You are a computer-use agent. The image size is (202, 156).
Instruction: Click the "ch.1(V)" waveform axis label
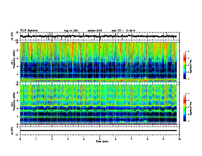pos(12,36)
